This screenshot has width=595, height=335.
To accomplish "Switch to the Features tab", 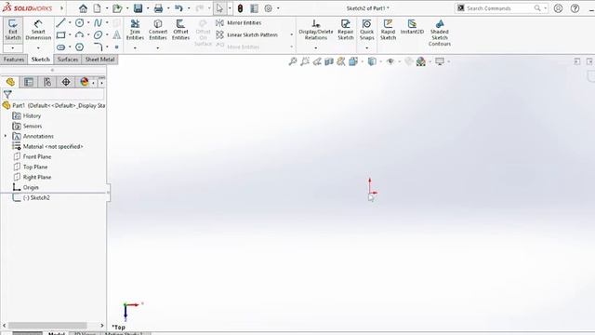I will 14,60.
